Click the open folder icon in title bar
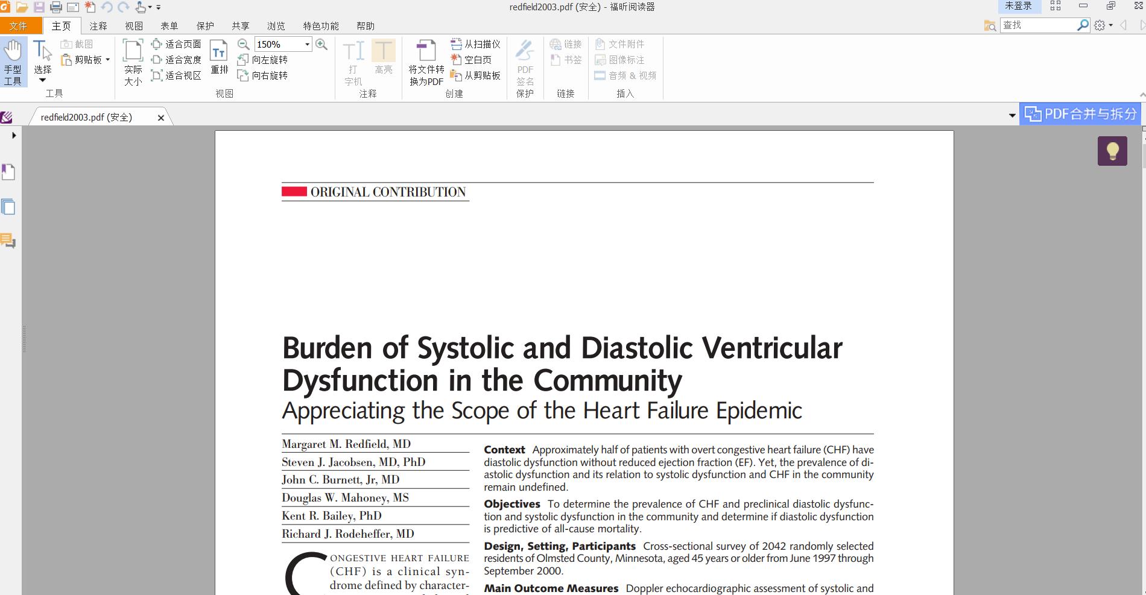This screenshot has width=1146, height=595. pos(22,7)
